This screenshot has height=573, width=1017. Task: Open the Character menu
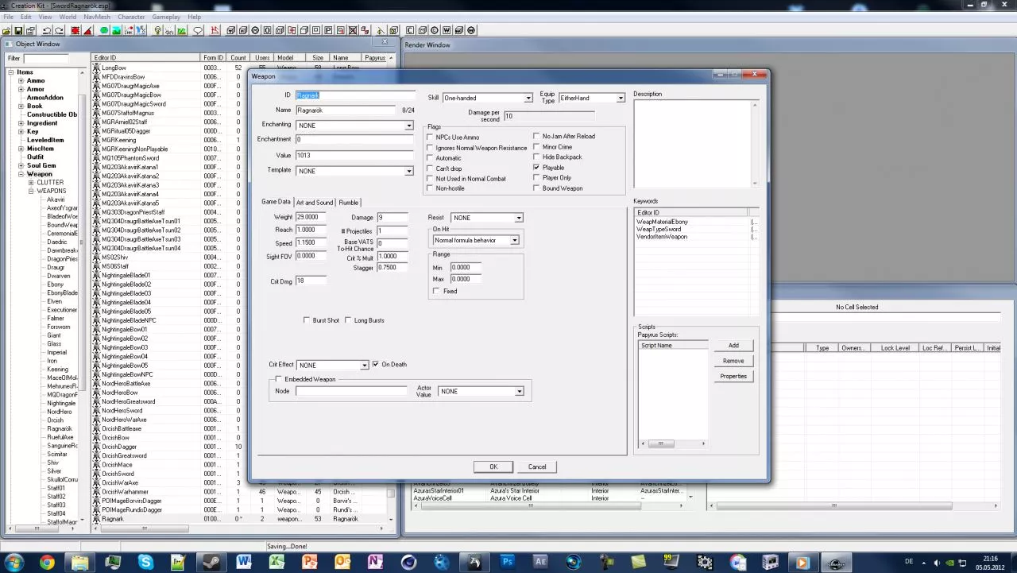click(x=131, y=17)
